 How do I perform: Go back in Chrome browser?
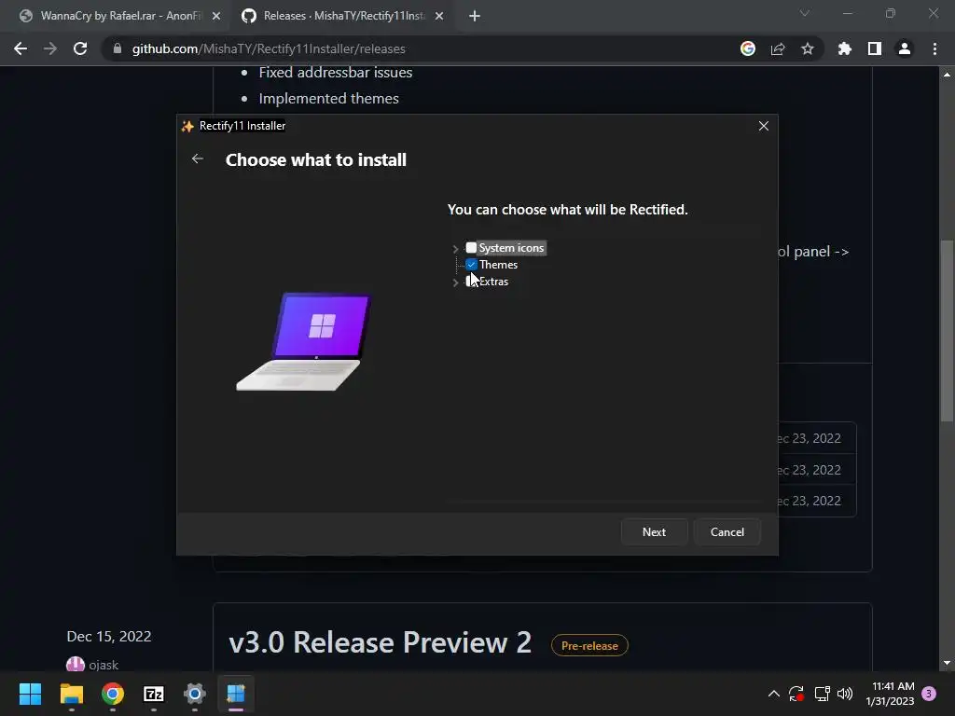point(21,48)
